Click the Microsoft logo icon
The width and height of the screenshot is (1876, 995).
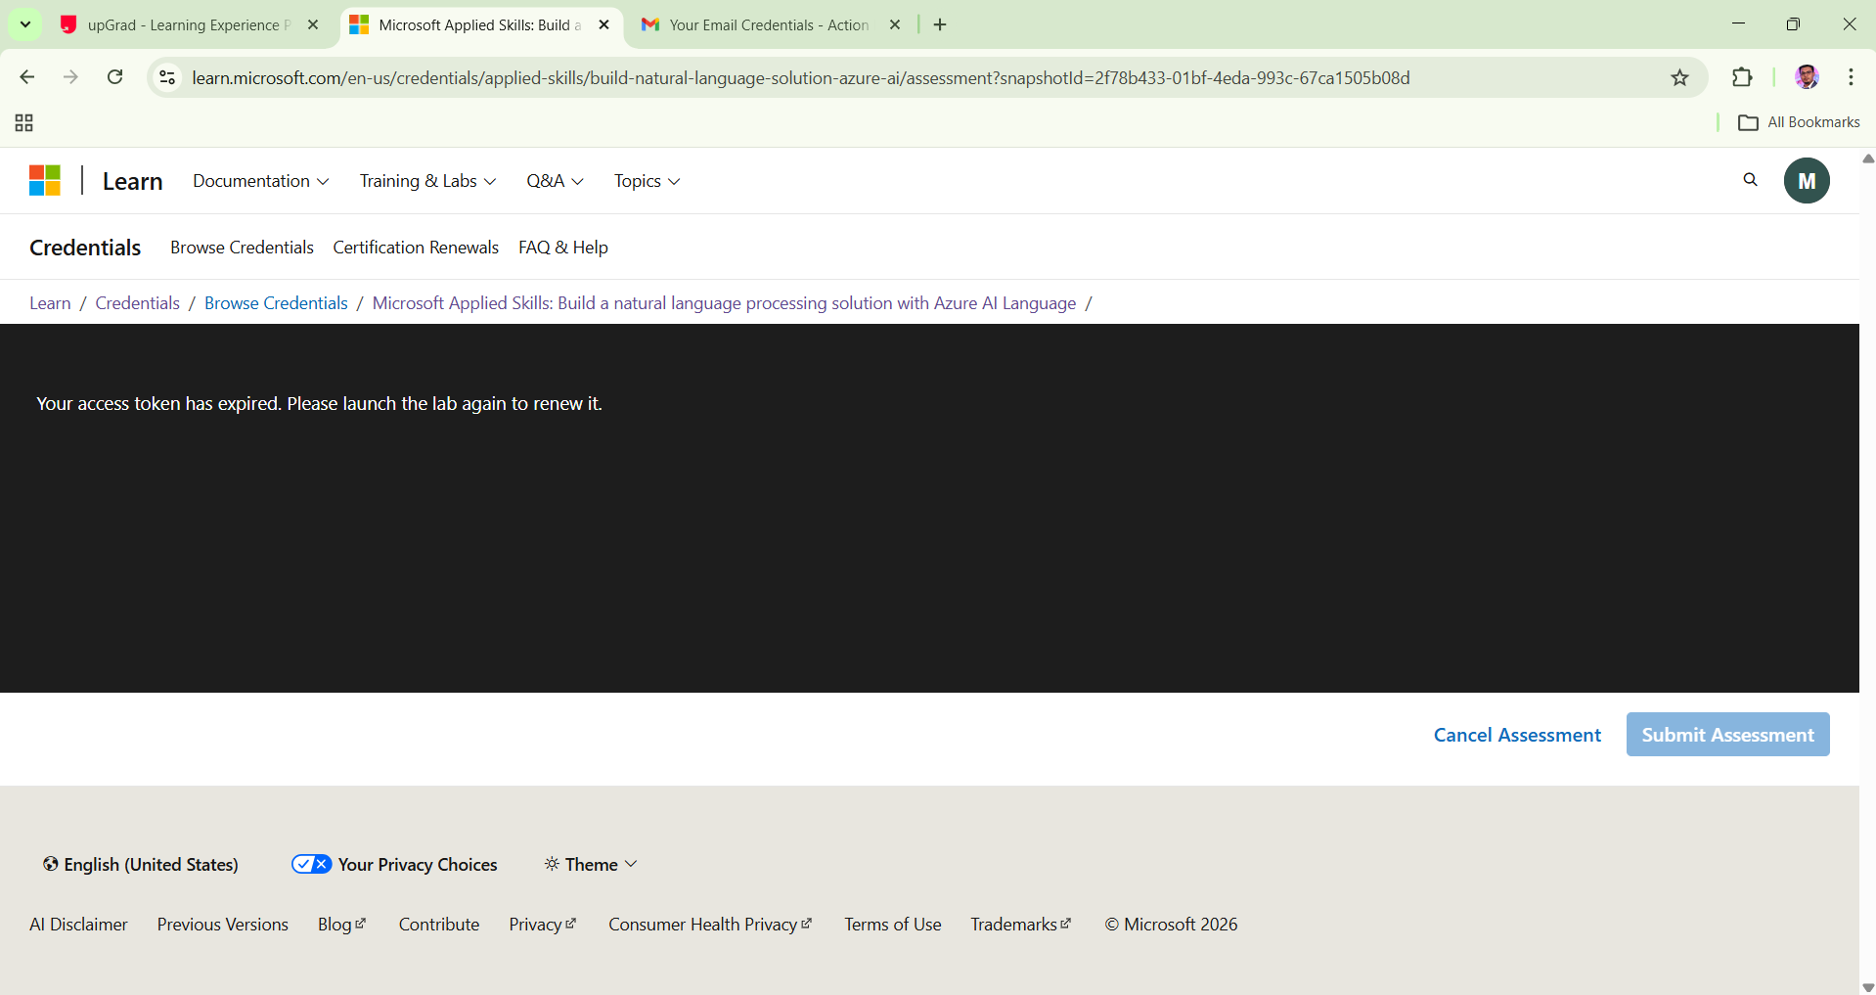click(x=45, y=181)
